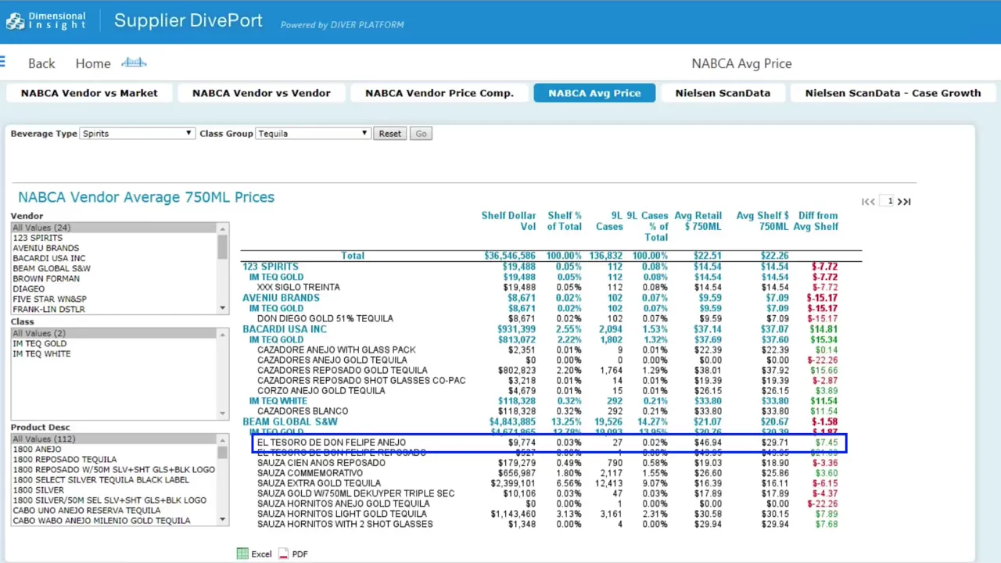Select FRANK-LIN DSTLR in the Vendor list

[114, 309]
